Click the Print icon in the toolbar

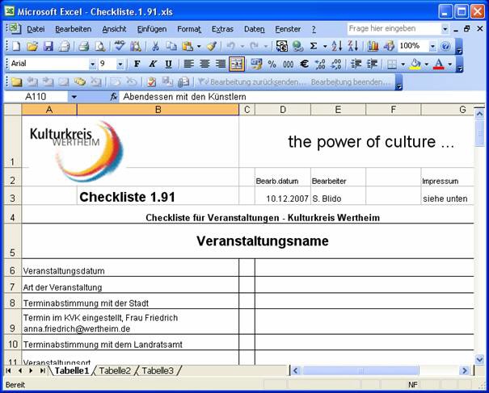click(83, 46)
